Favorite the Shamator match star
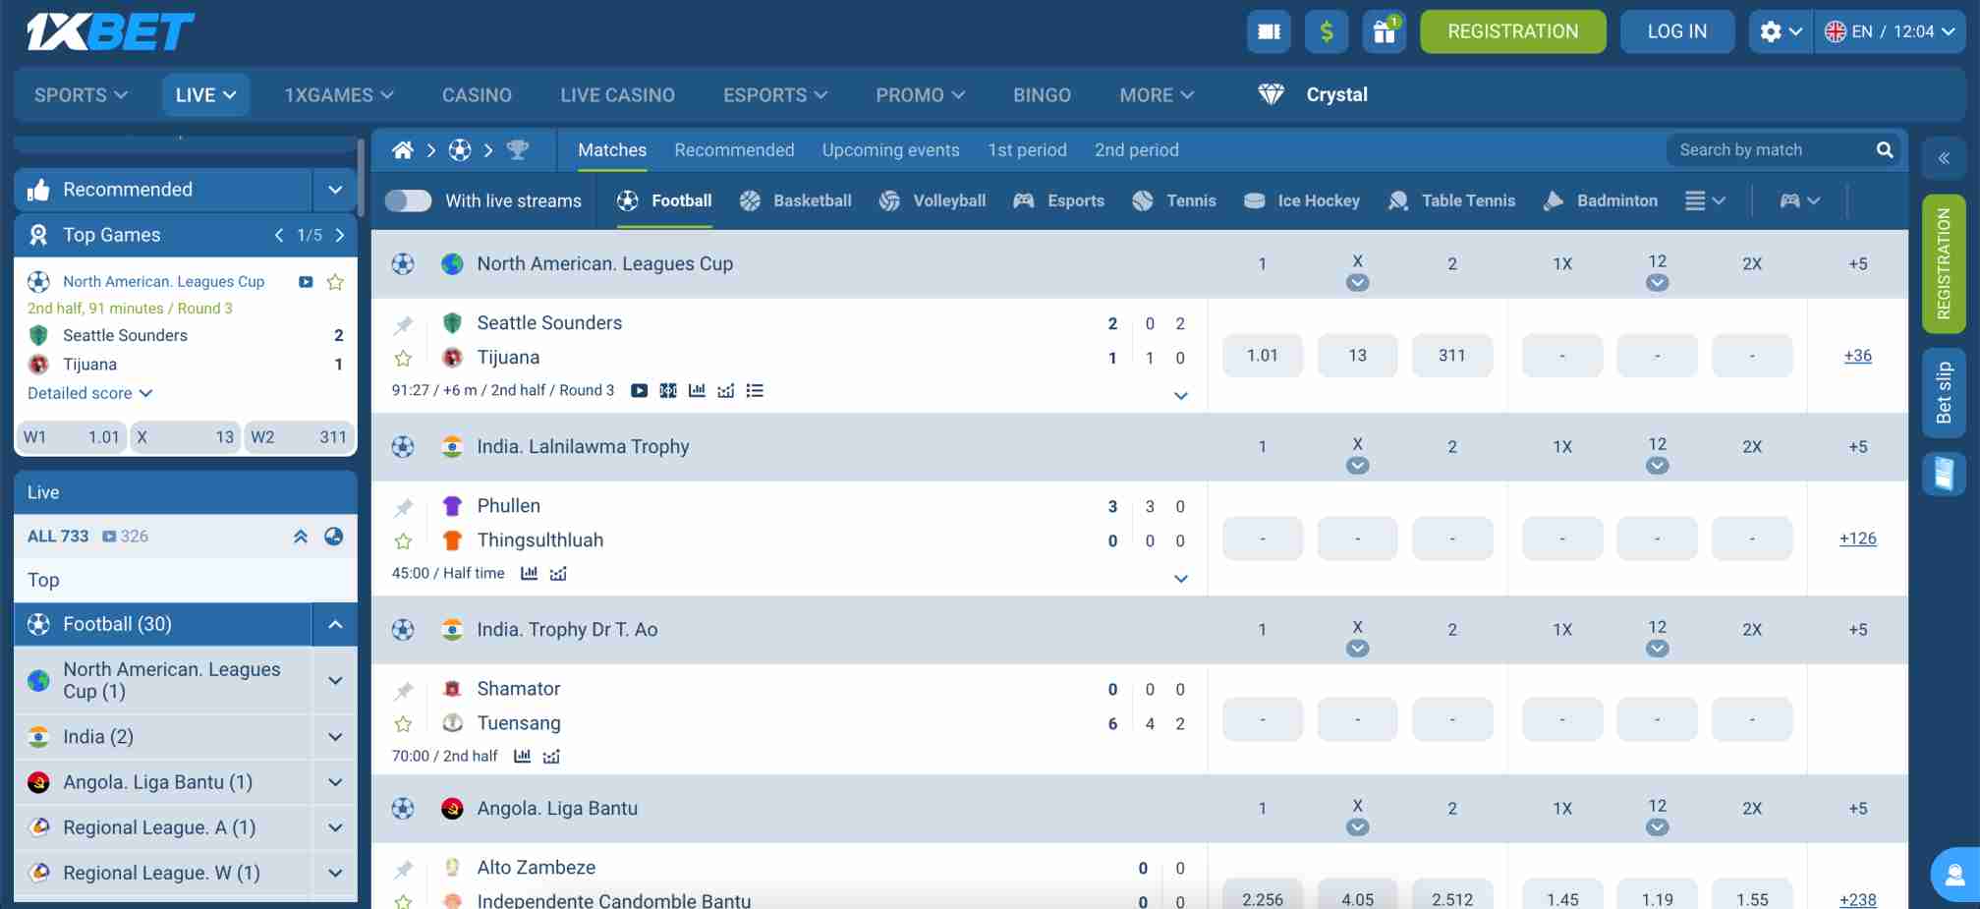Viewport: 1980px width, 909px height. [403, 724]
